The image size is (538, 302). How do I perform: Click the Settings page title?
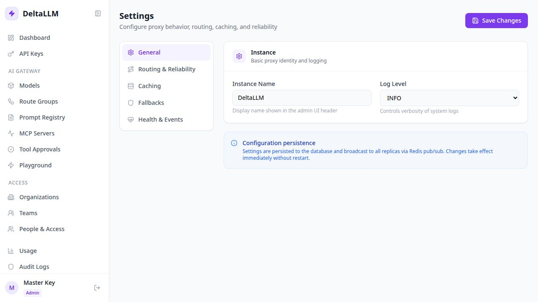[137, 16]
